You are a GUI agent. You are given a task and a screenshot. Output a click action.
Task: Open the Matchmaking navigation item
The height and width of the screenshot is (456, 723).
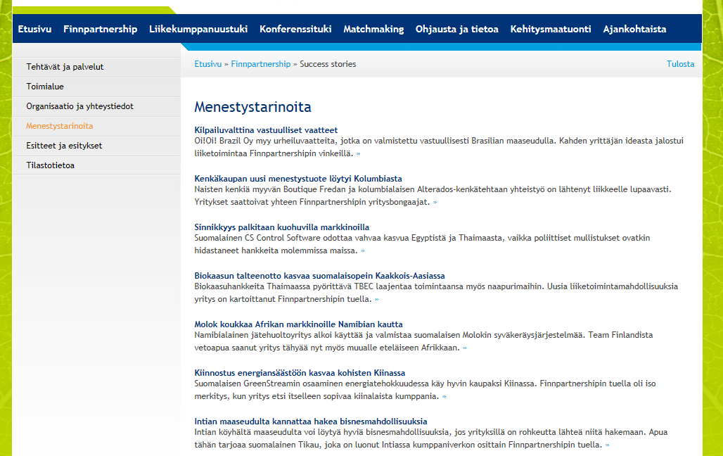[373, 29]
